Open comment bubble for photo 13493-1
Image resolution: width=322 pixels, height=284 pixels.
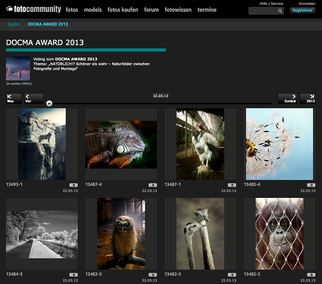click(x=74, y=185)
